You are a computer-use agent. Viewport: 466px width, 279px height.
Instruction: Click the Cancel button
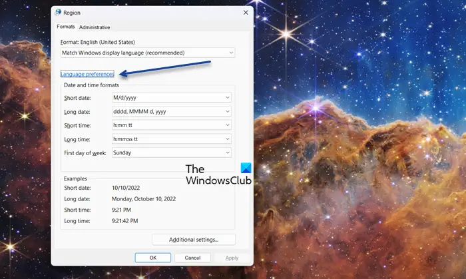tap(192, 258)
